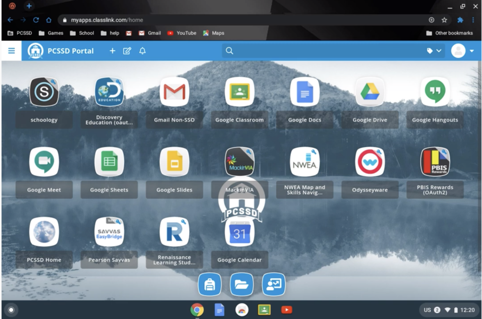The width and height of the screenshot is (482, 319).
Task: Open the help bookmarks folder
Action: 110,33
